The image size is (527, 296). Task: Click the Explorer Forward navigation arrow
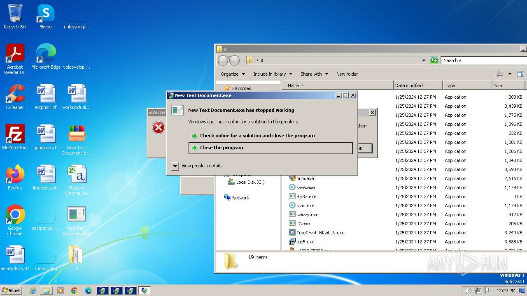tap(234, 60)
